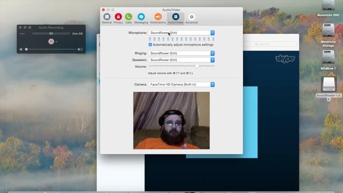
Task: Open recording options arrow beside record button
Action: [56, 42]
